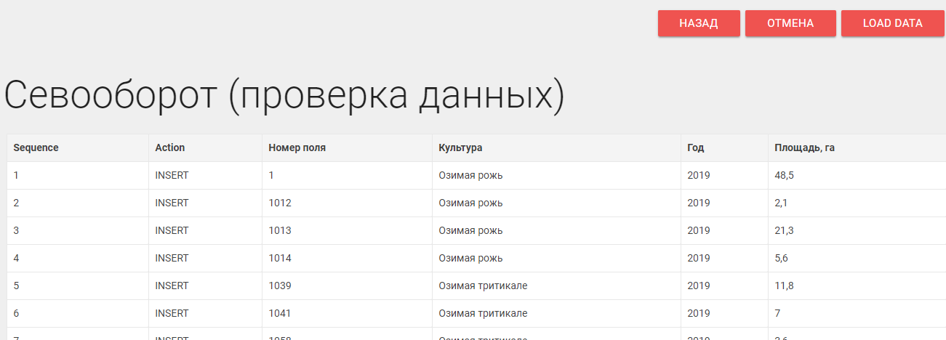Click field number cell 1013
The width and height of the screenshot is (946, 340).
tap(280, 230)
